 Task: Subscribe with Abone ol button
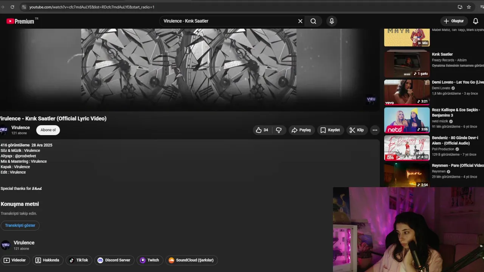48,130
